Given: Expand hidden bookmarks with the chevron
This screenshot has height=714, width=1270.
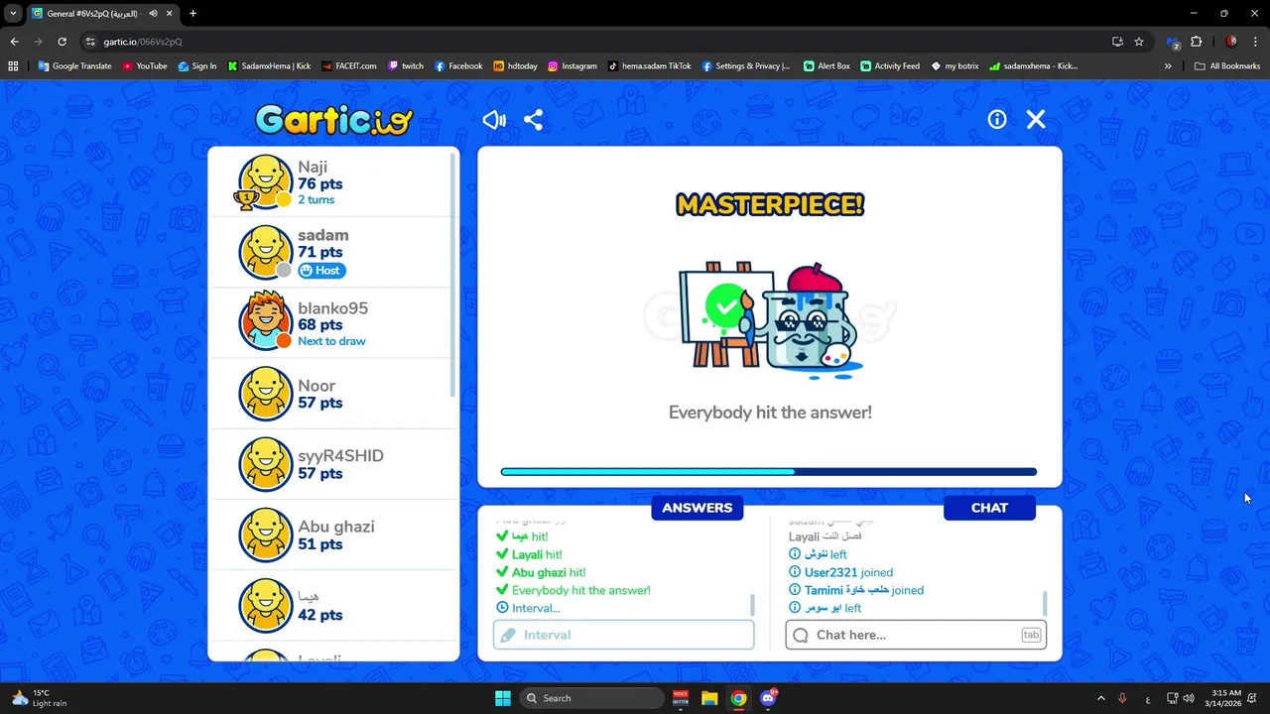Looking at the screenshot, I should pyautogui.click(x=1168, y=66).
